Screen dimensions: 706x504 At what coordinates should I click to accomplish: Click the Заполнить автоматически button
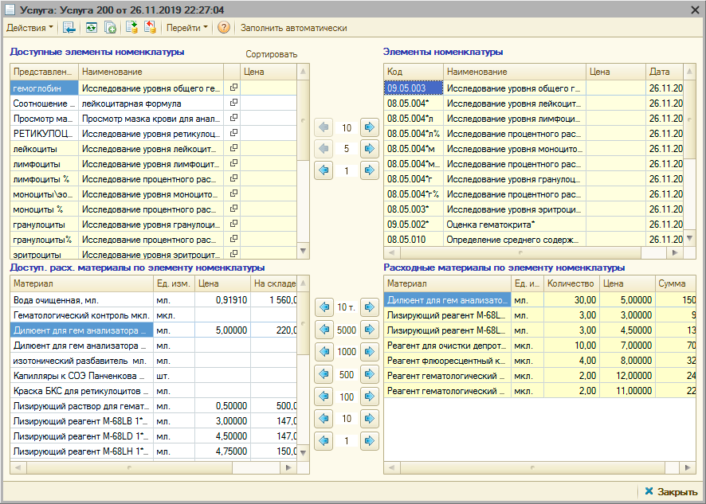(293, 28)
